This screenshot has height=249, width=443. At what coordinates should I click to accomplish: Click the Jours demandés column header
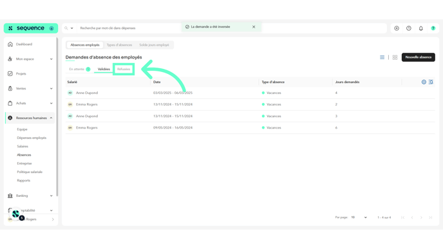(347, 82)
